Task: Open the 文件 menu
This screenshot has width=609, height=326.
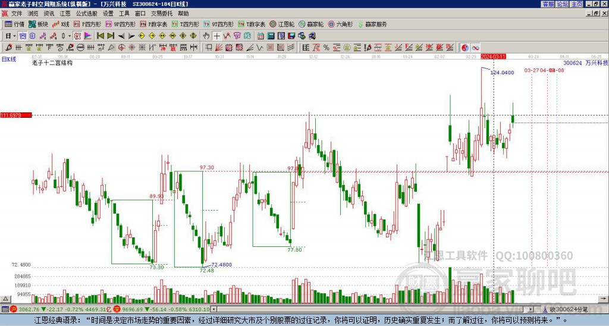Action: point(17,14)
